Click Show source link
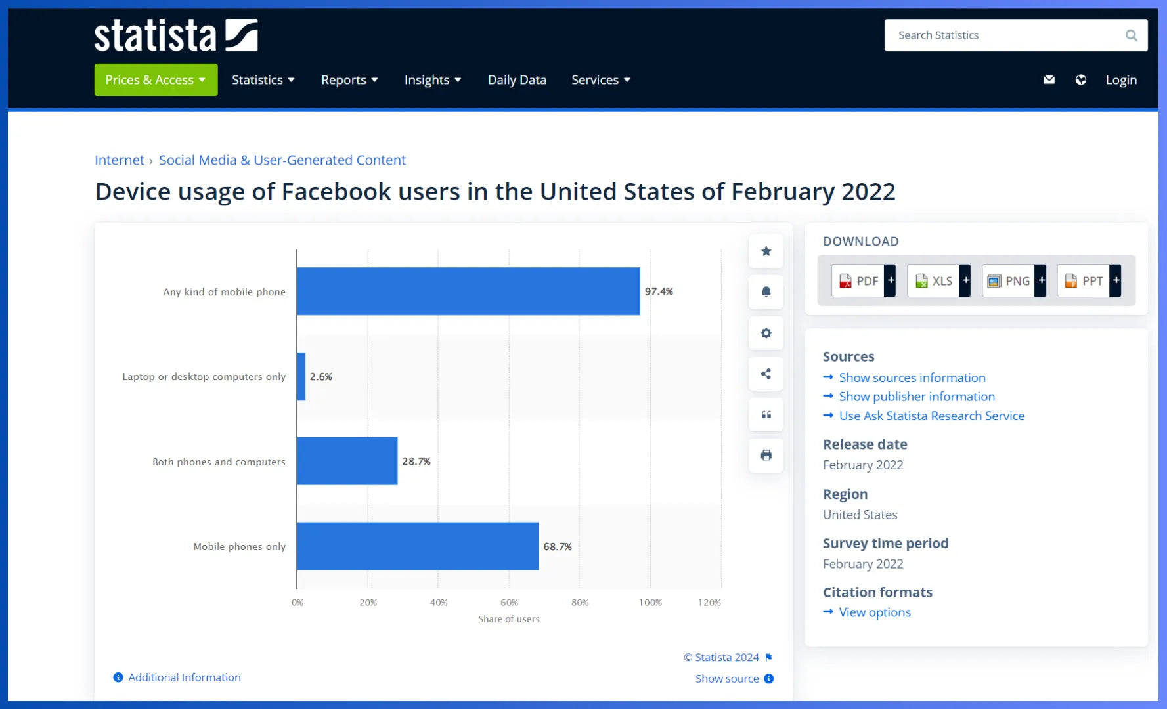 coord(727,679)
